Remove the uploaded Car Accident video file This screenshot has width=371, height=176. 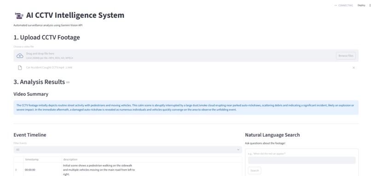point(354,68)
